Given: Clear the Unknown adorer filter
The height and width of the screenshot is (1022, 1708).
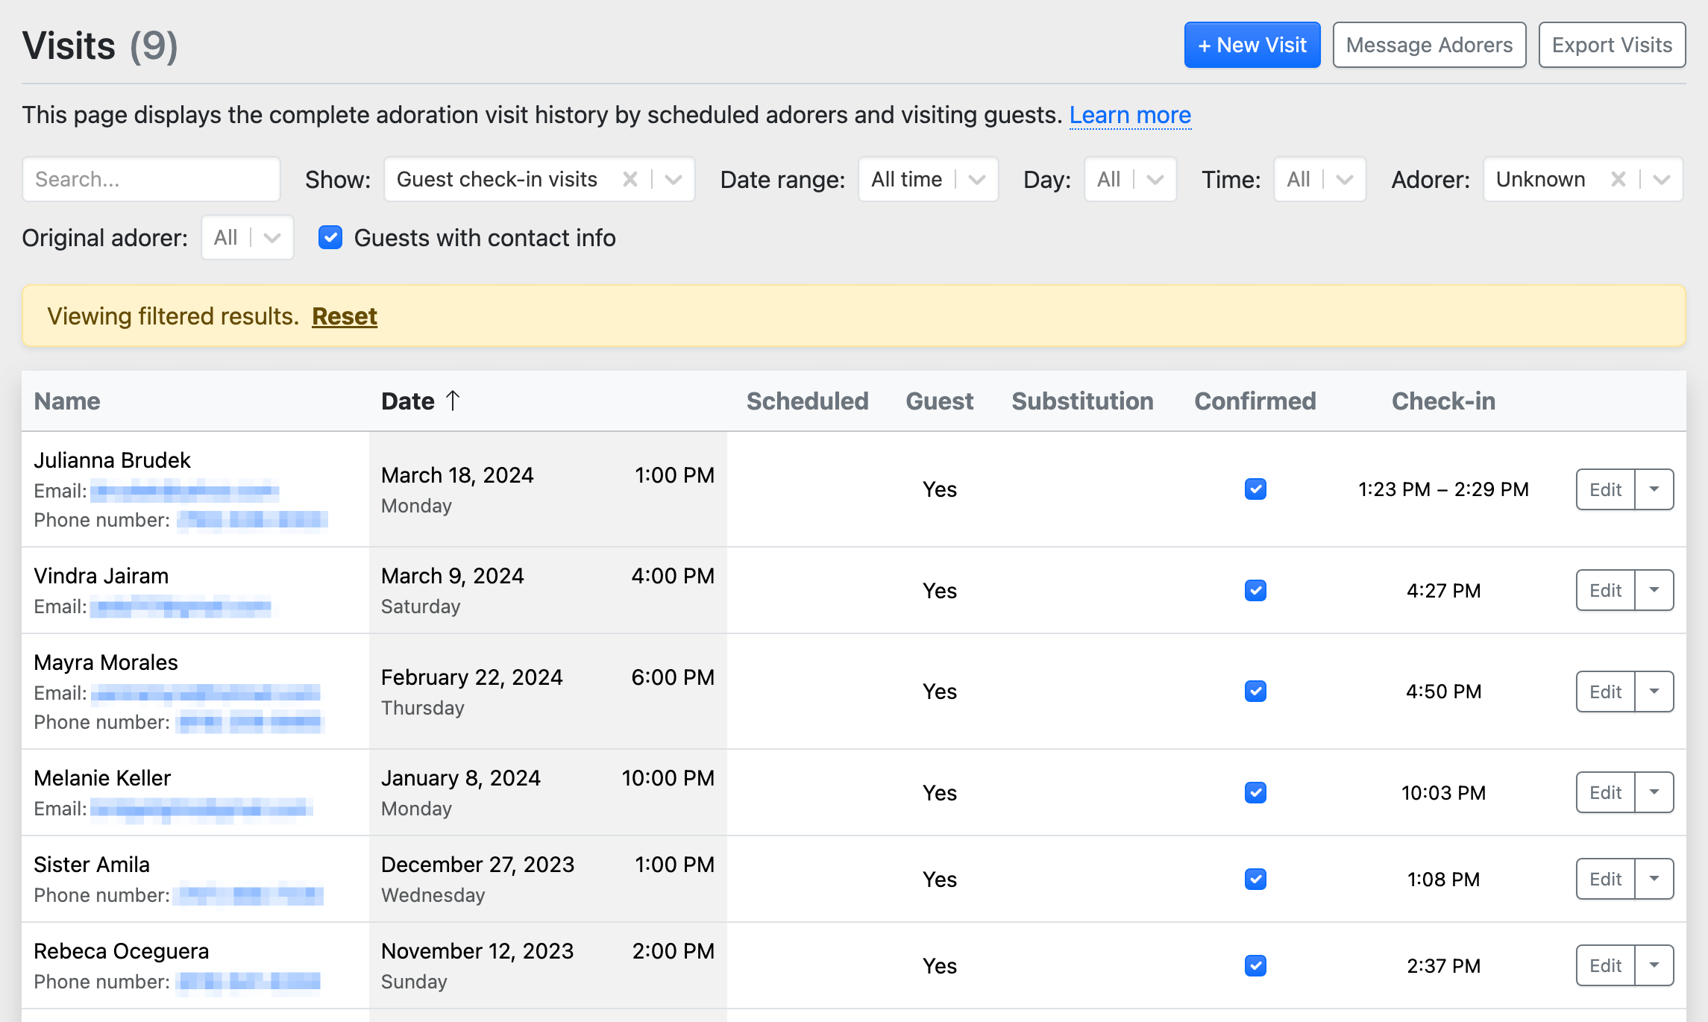Looking at the screenshot, I should 1618,179.
